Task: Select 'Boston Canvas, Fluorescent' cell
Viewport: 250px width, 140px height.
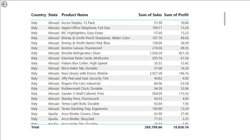Action: [82, 48]
